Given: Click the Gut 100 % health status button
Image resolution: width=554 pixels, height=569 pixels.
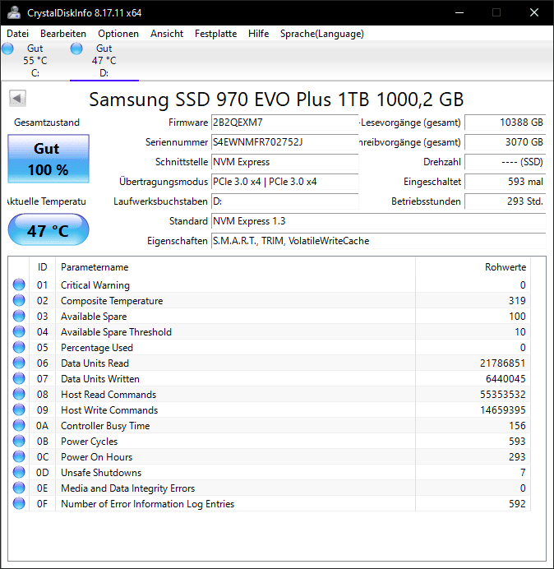Looking at the screenshot, I should tap(48, 159).
